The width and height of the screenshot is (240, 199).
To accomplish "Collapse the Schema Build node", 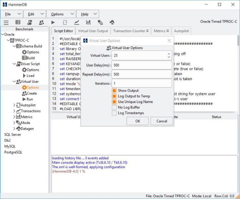I will click(14, 46).
